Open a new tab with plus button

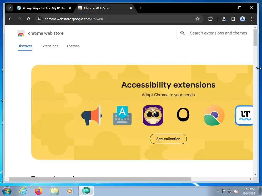pyautogui.click(x=140, y=8)
